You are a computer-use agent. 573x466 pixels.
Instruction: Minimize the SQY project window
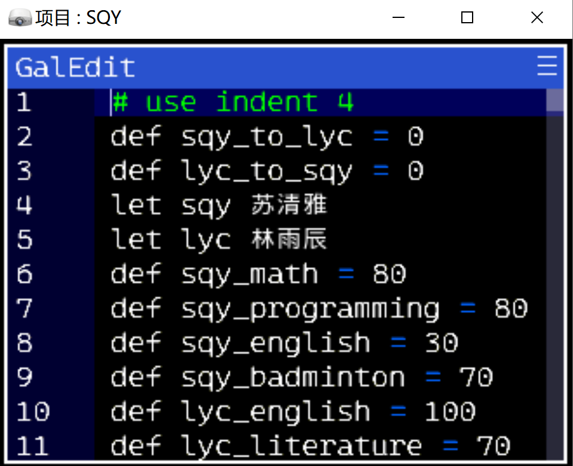(x=399, y=17)
